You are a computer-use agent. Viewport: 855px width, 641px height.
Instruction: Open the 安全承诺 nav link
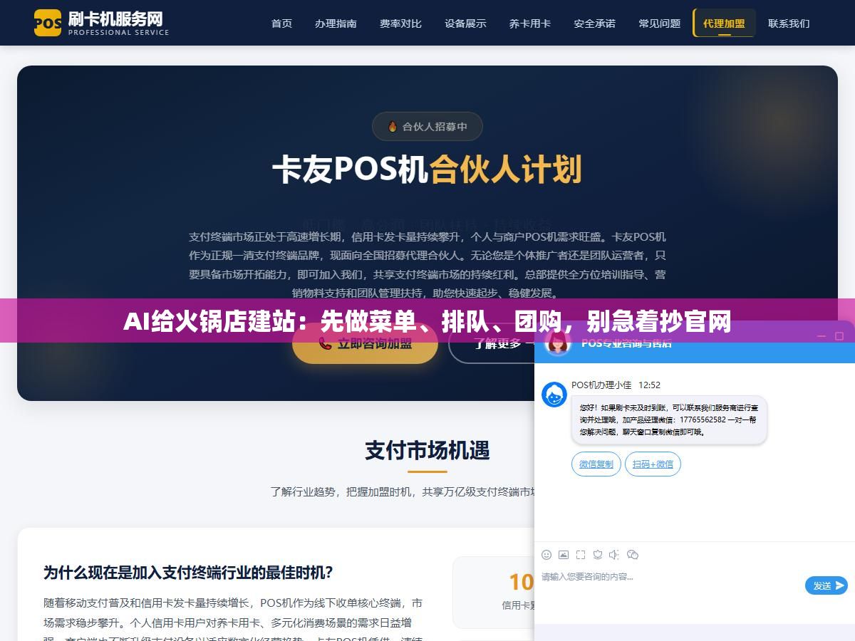[595, 24]
